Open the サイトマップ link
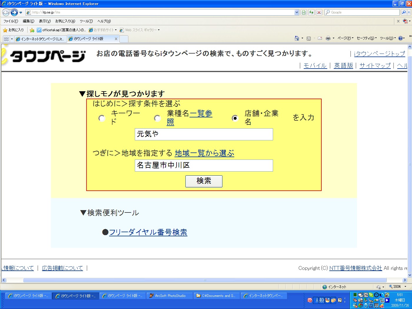Viewport: 412px width, 309px height. [375, 65]
